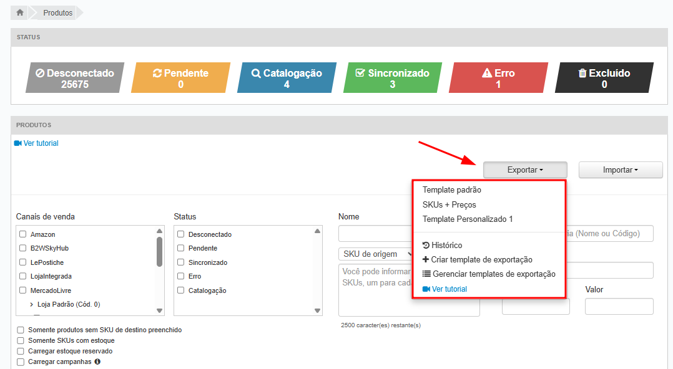Toggle the Pendente status checkbox
Viewport: 673px width, 369px height.
pos(181,248)
